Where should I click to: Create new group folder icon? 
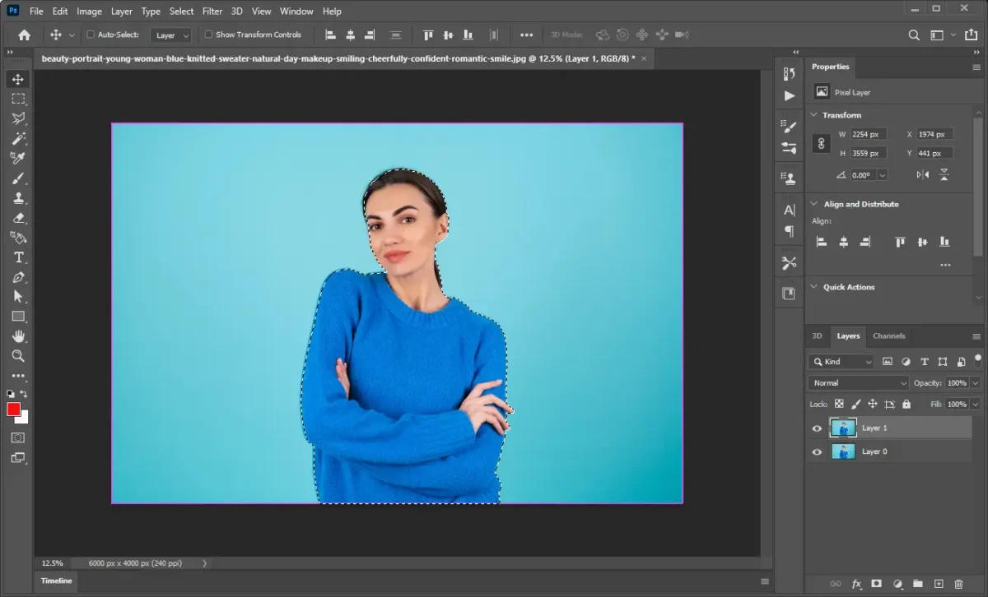pos(917,584)
